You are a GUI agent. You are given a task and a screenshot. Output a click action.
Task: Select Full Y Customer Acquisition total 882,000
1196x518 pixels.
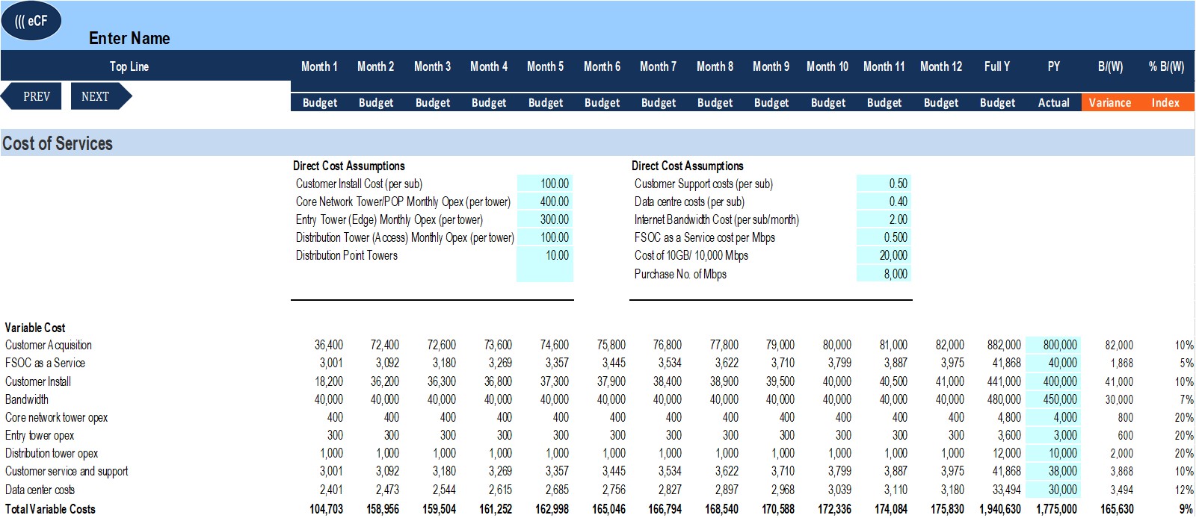click(1004, 345)
